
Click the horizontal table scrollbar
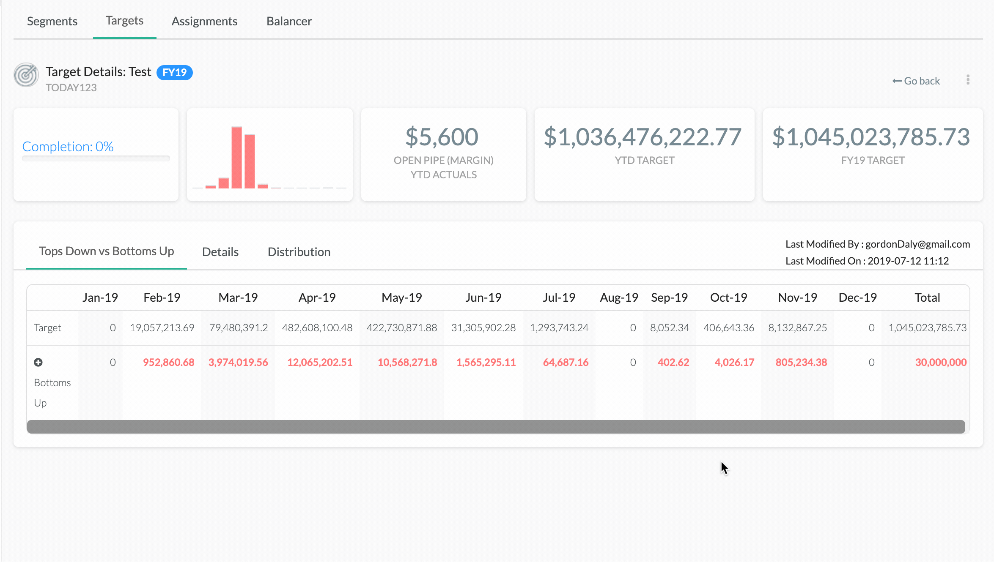(x=496, y=427)
